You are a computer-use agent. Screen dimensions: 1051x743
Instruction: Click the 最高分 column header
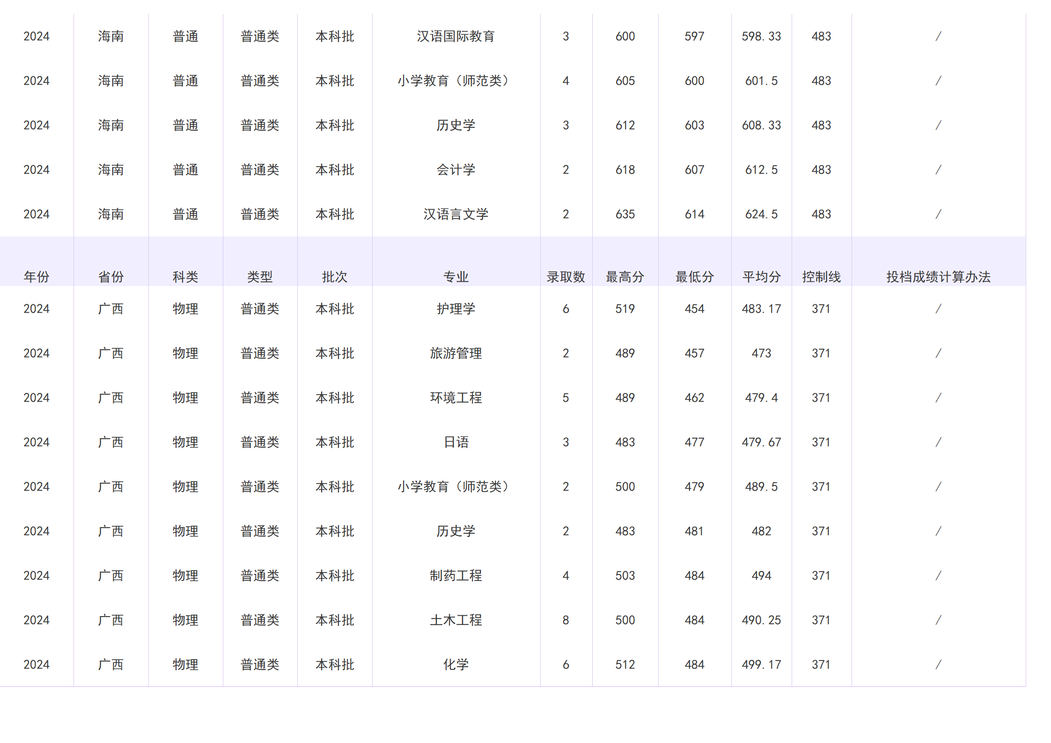pyautogui.click(x=625, y=277)
